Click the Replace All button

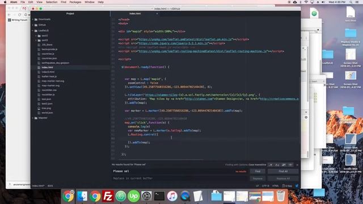(x=283, y=178)
